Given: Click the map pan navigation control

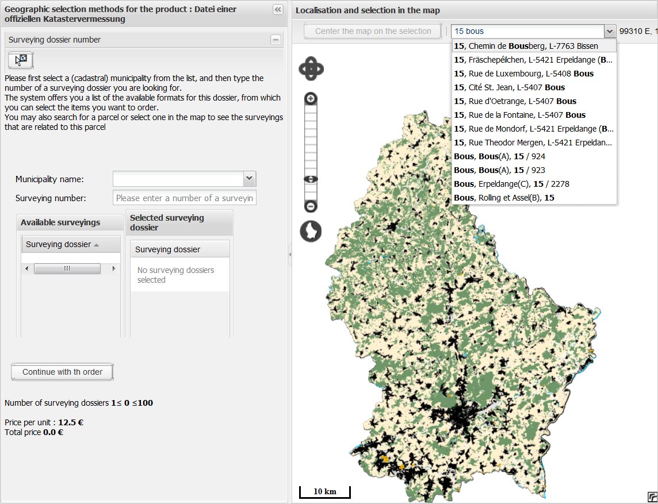Looking at the screenshot, I should (311, 69).
